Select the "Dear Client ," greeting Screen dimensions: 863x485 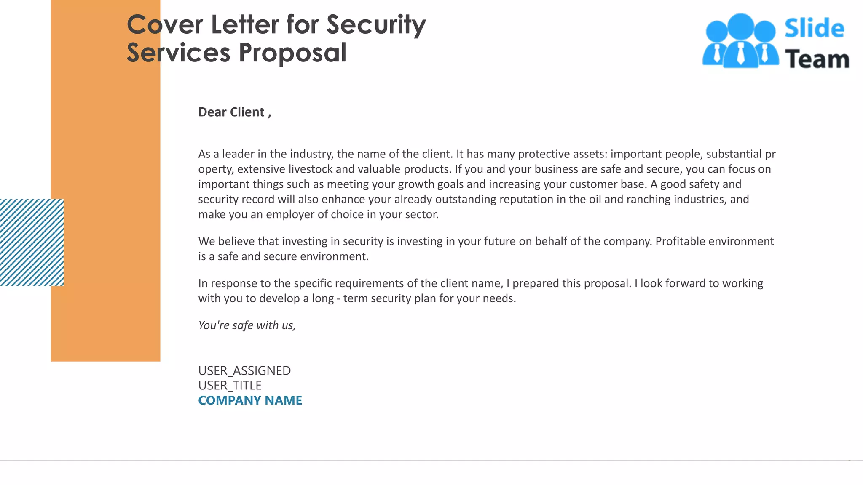[235, 112]
